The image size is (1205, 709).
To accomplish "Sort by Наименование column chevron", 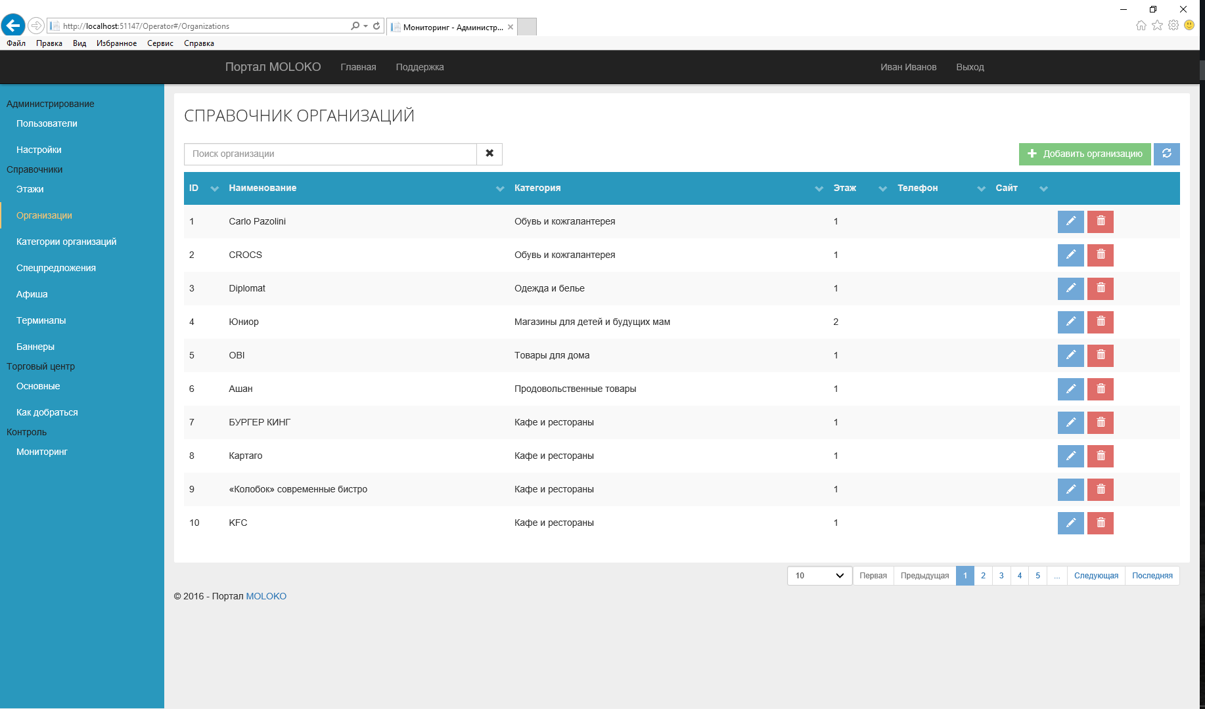I will [500, 188].
